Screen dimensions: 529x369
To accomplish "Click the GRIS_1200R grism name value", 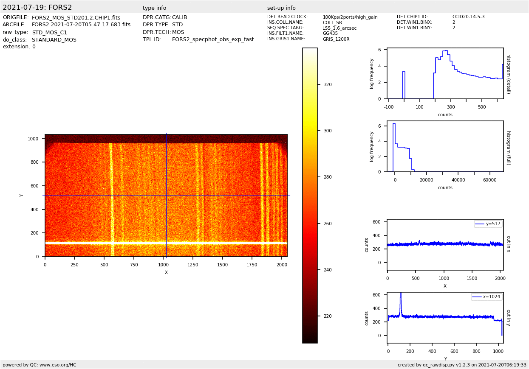I will click(336, 39).
